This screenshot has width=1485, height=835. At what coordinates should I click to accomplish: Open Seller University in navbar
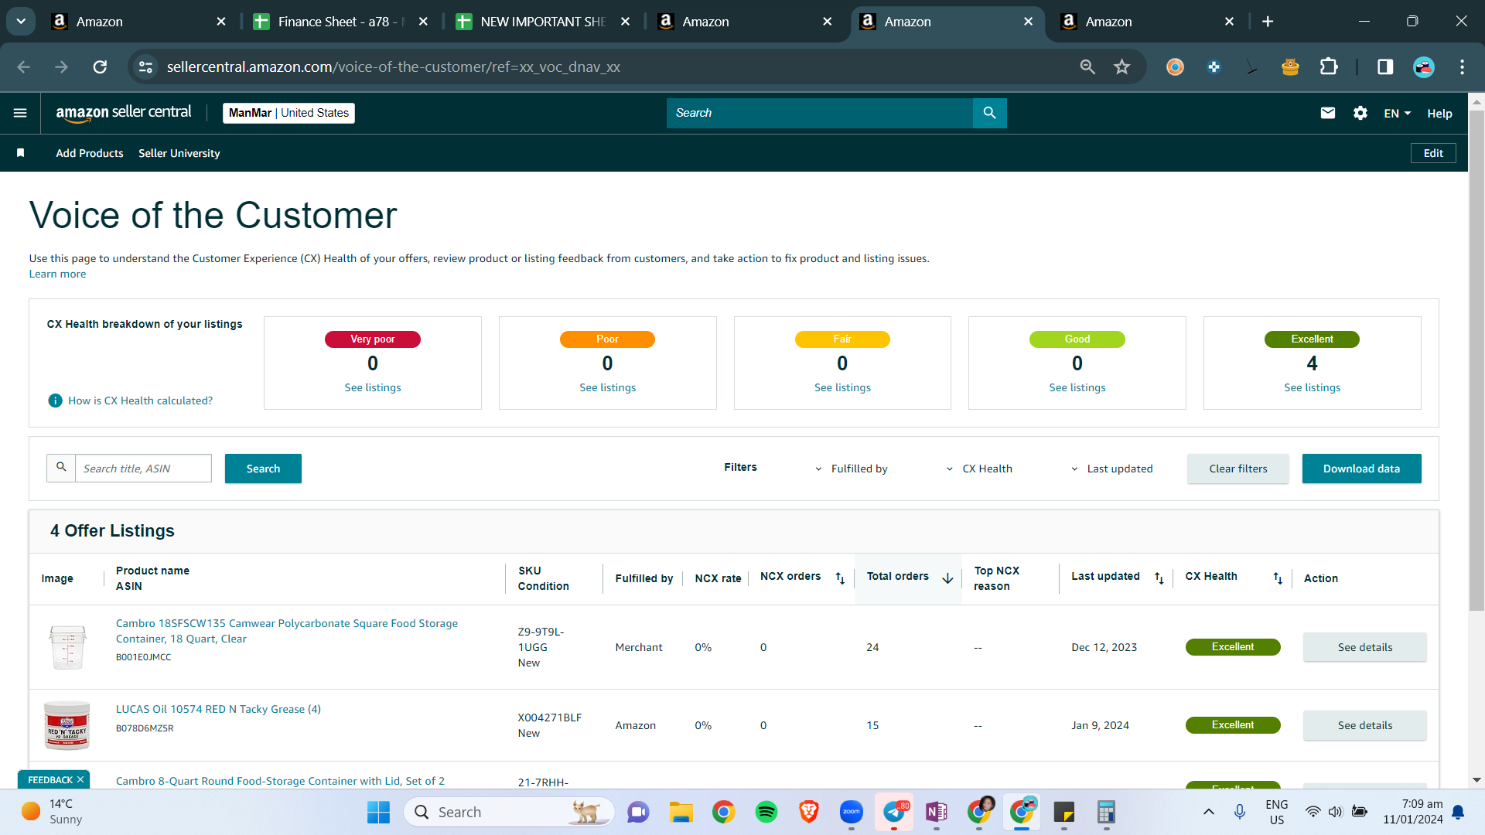(179, 153)
